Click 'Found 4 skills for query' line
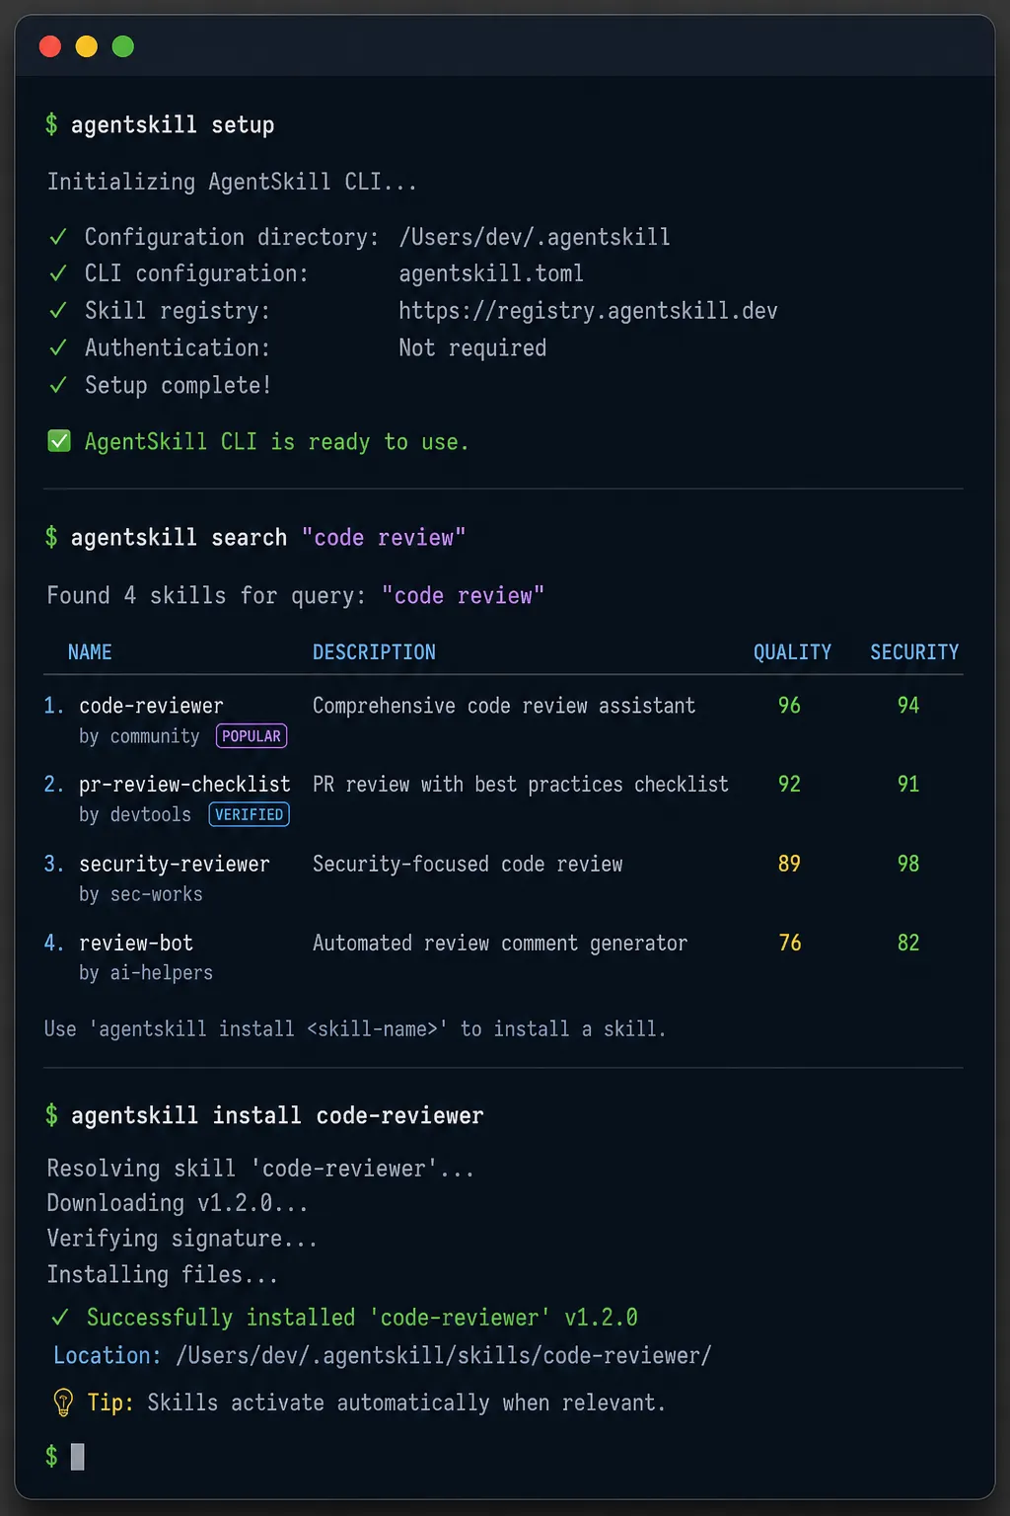The image size is (1010, 1516). [x=296, y=596]
